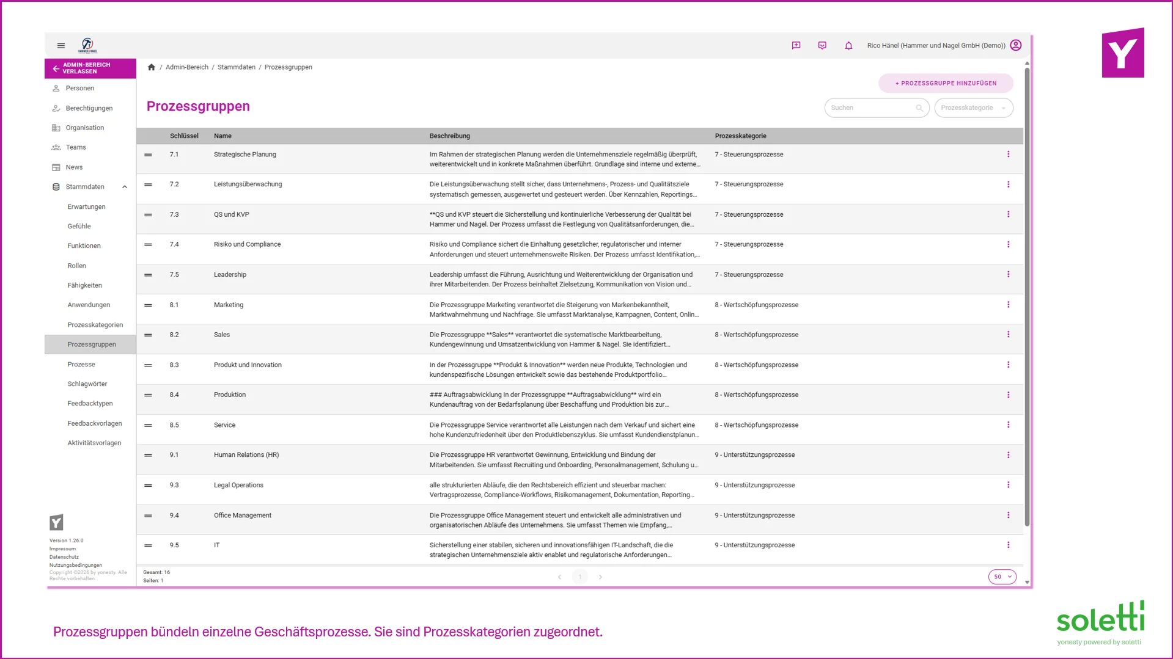Open the Impressum link
The width and height of the screenshot is (1173, 659).
point(62,549)
